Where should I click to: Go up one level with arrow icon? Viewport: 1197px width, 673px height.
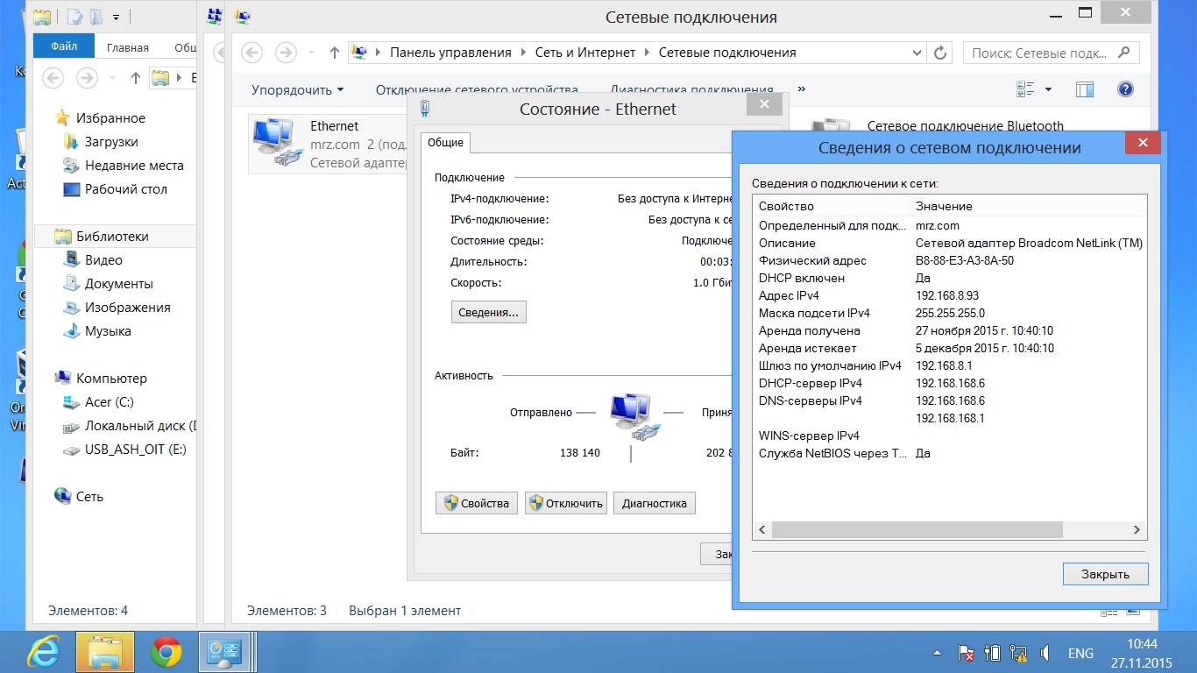[334, 53]
